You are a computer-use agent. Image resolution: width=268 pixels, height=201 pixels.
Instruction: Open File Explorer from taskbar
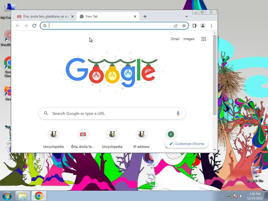(23, 196)
